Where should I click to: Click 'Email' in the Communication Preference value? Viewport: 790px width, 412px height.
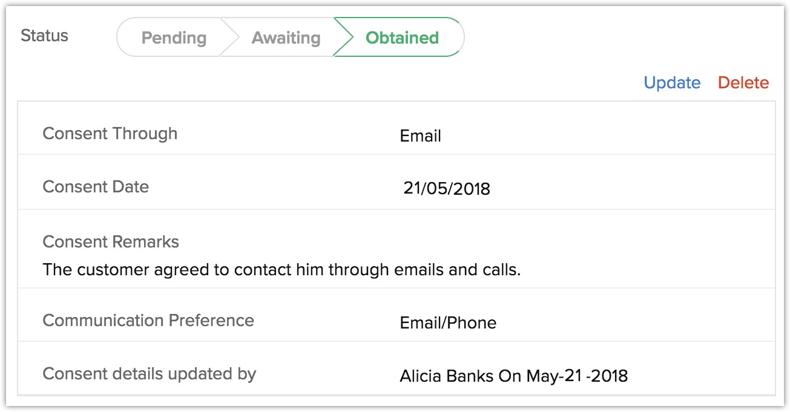click(421, 323)
